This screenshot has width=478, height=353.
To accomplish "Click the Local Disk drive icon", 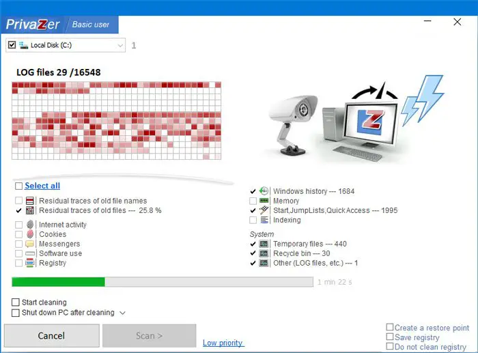I will tap(23, 45).
